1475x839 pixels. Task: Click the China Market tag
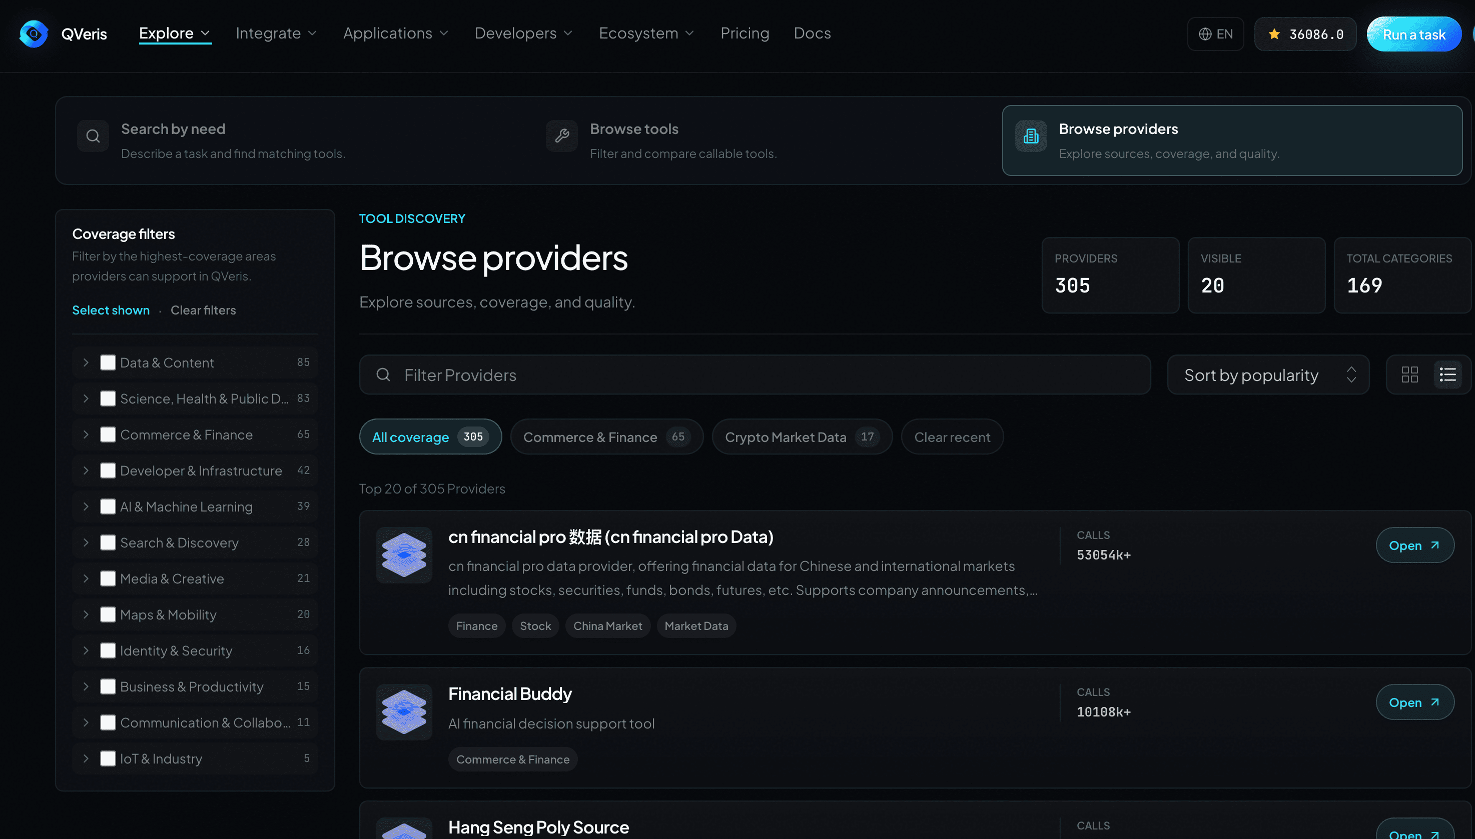[x=607, y=626]
